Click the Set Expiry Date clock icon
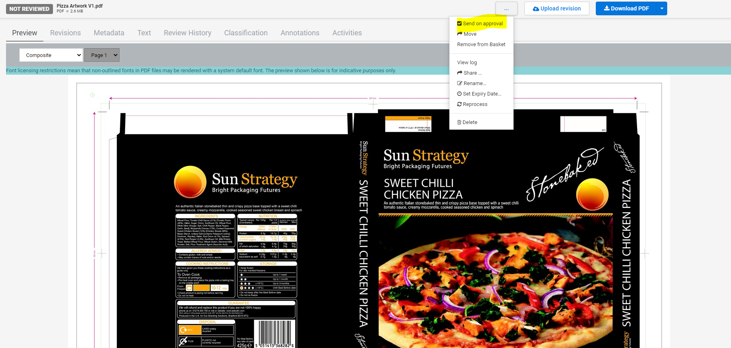This screenshot has width=731, height=348. pyautogui.click(x=459, y=94)
